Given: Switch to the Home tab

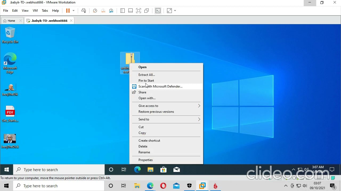Looking at the screenshot, I should coord(9,21).
